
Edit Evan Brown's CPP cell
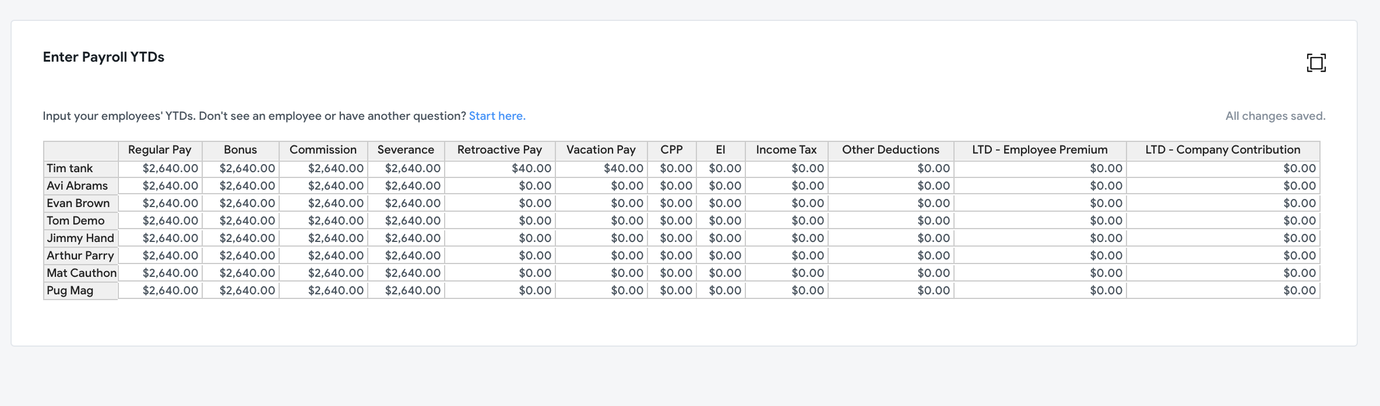(672, 204)
